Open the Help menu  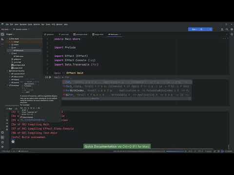(x=66, y=24)
